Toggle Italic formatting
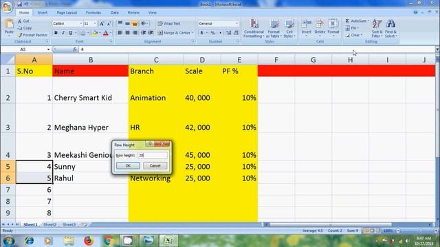440x247 pixels. coord(63,33)
